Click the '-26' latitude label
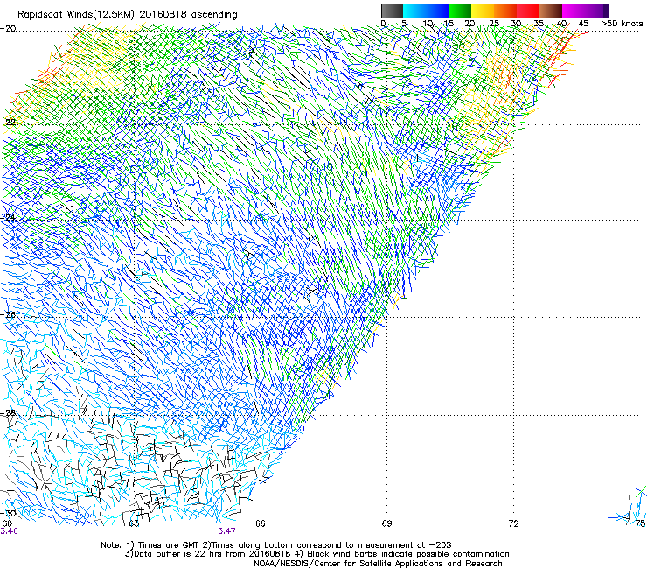This screenshot has width=647, height=569. [x=8, y=314]
